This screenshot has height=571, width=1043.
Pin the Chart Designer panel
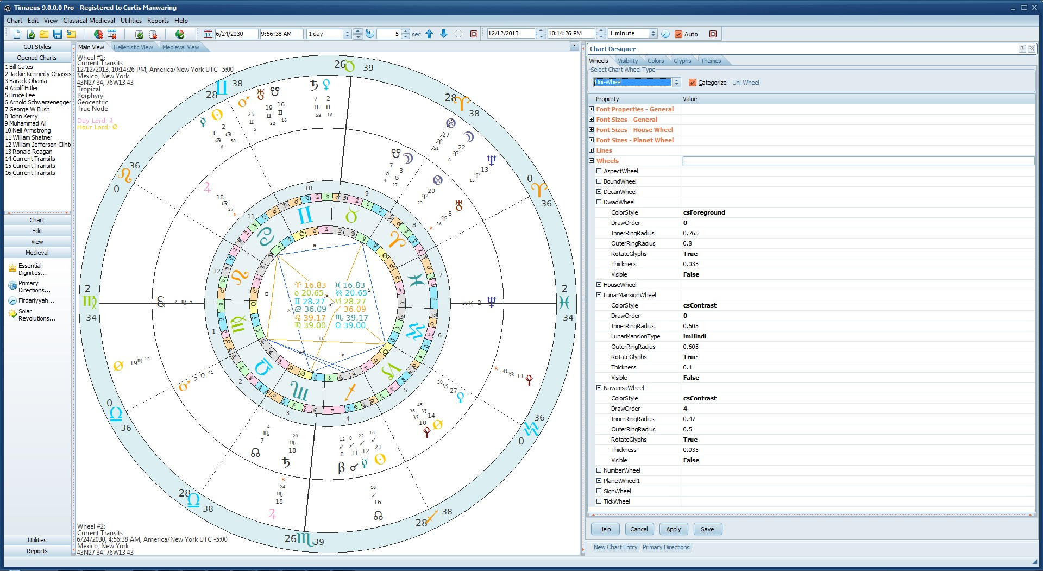pyautogui.click(x=1022, y=49)
